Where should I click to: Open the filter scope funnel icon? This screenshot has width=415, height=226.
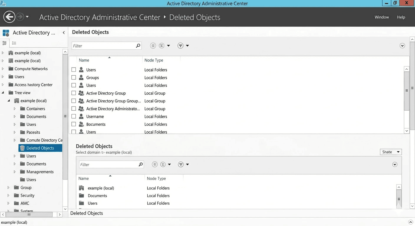click(x=180, y=46)
